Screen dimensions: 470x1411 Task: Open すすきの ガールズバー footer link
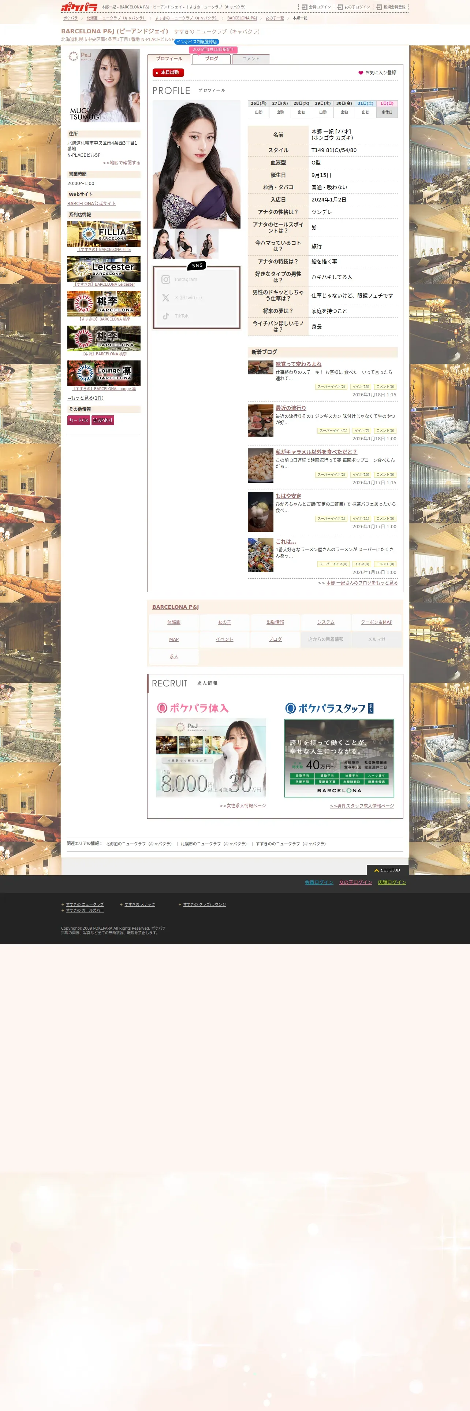(85, 910)
